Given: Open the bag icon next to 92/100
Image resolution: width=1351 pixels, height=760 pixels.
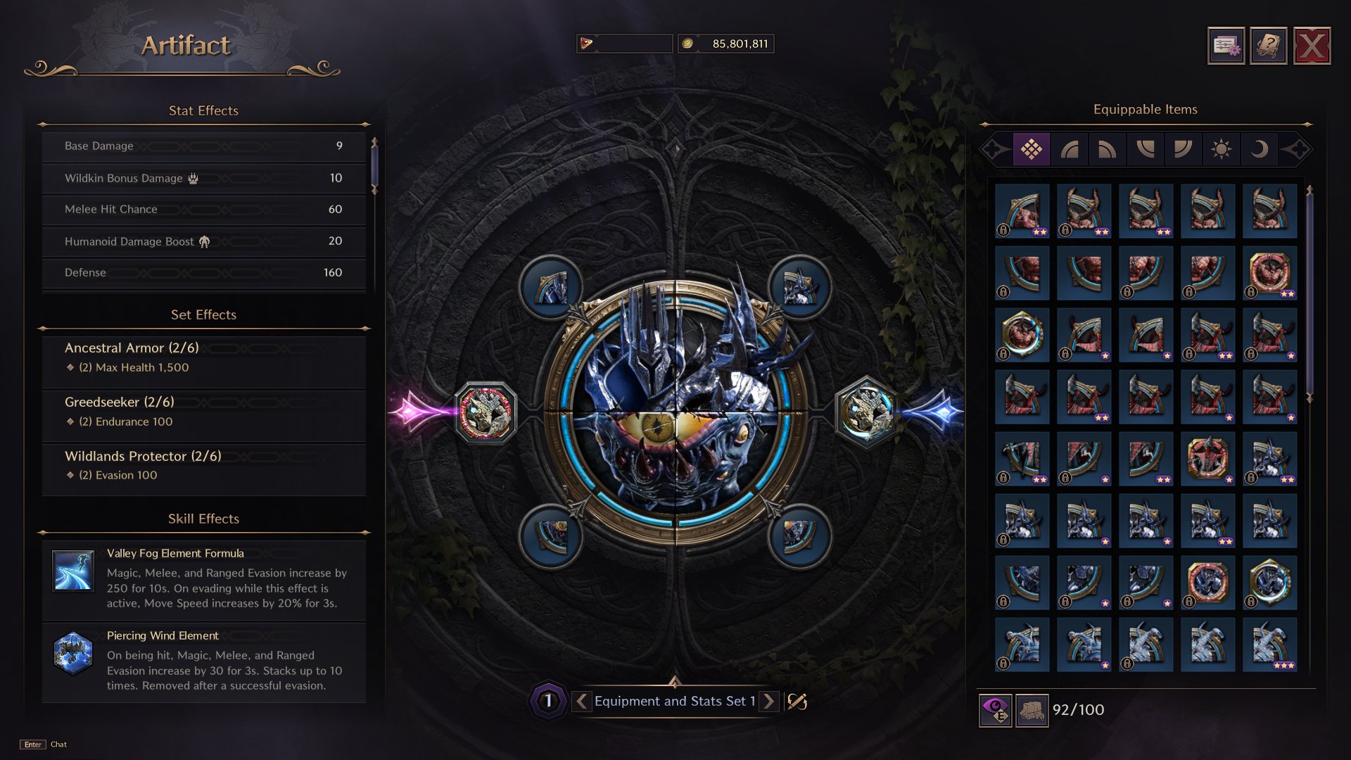Looking at the screenshot, I should click(x=1032, y=710).
